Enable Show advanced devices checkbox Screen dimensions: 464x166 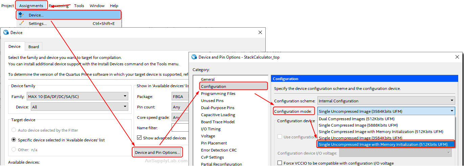tap(139, 138)
